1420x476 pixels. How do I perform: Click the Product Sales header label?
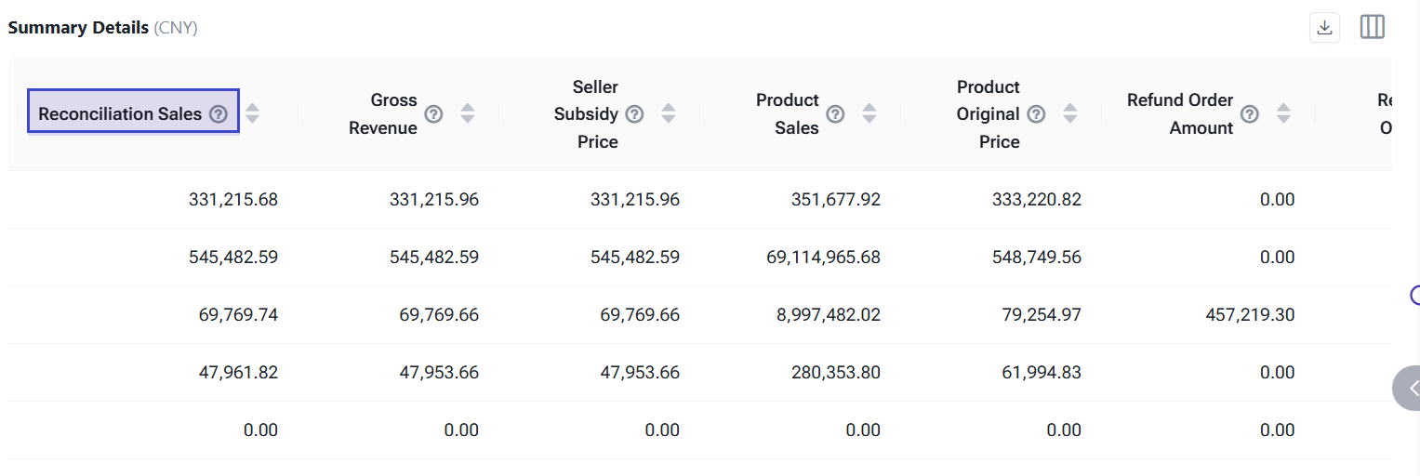787,114
